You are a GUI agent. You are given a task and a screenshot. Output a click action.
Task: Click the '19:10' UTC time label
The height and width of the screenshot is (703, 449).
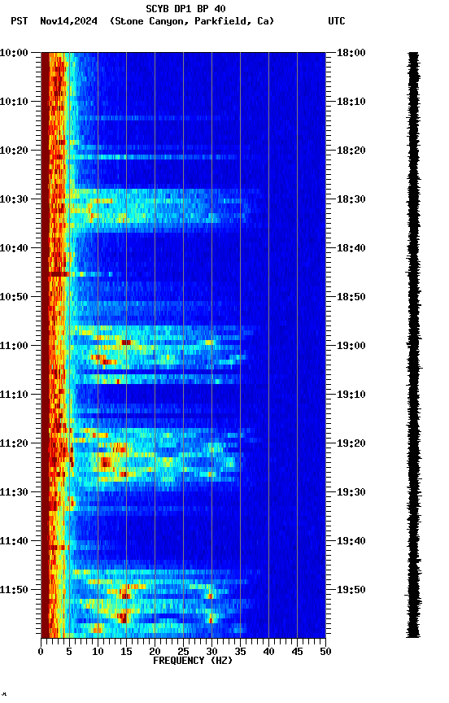click(351, 395)
